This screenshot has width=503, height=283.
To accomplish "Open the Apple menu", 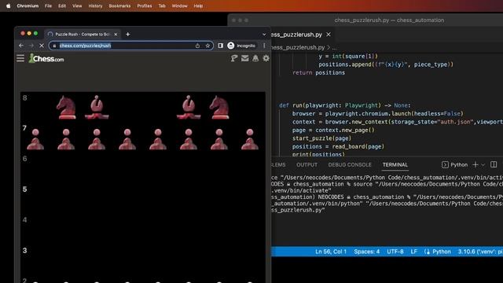I will [x=9, y=6].
